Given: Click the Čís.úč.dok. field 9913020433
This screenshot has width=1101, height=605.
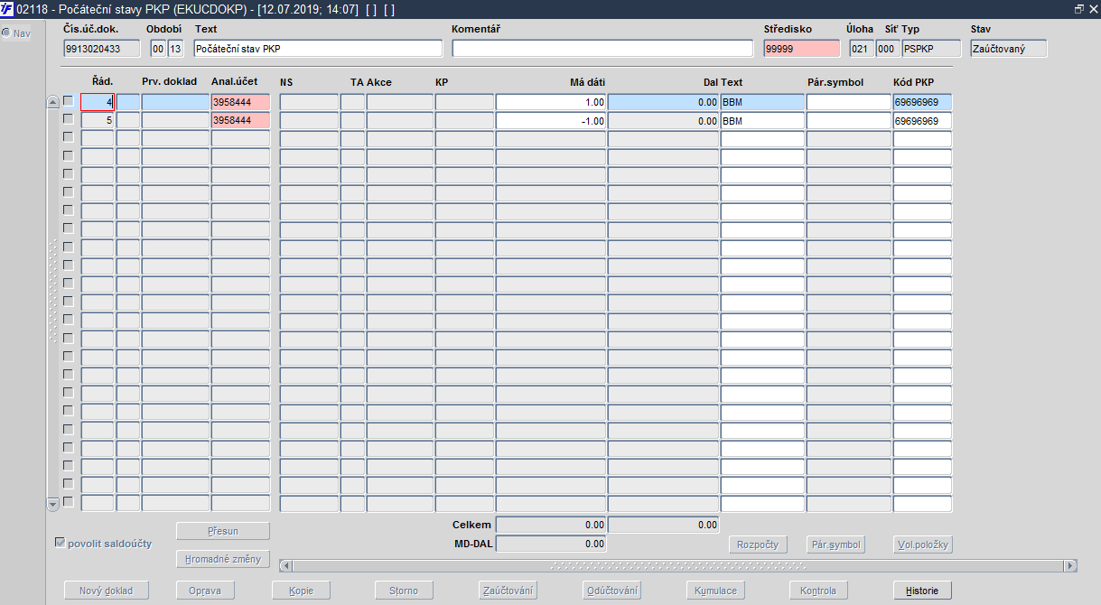Looking at the screenshot, I should coord(102,49).
